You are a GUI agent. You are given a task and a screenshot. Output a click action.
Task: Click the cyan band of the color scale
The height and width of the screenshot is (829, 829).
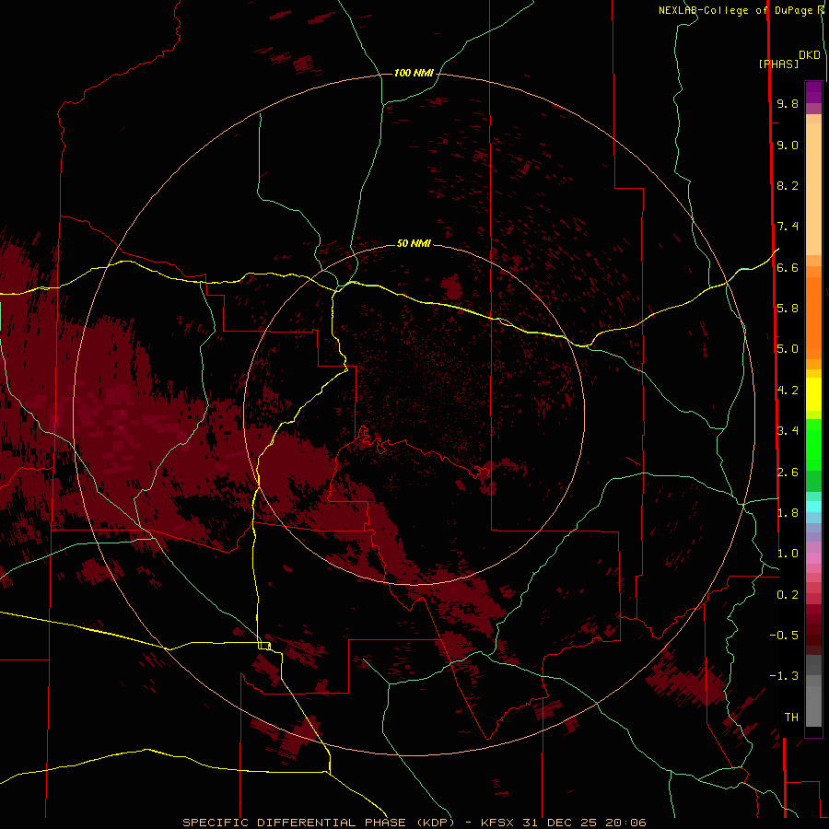813,507
